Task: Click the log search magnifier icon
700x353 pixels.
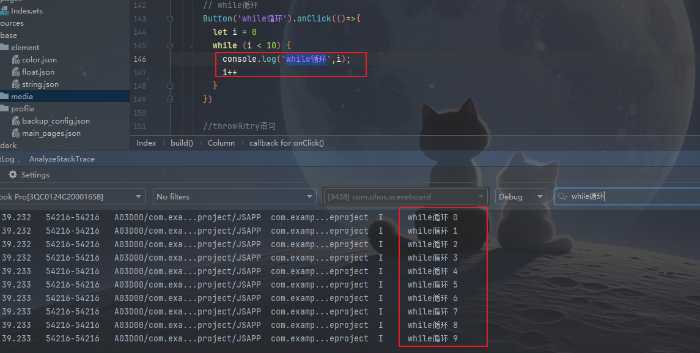Action: tap(562, 196)
